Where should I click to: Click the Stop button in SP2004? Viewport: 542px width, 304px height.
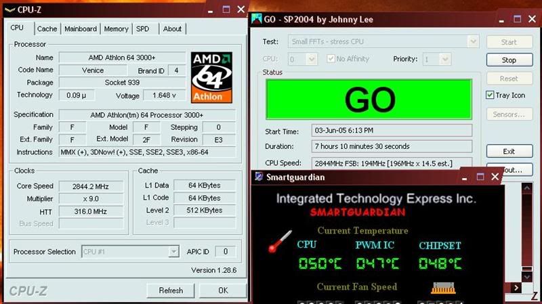509,60
